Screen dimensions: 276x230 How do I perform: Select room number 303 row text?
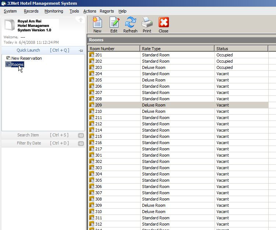[x=99, y=168]
